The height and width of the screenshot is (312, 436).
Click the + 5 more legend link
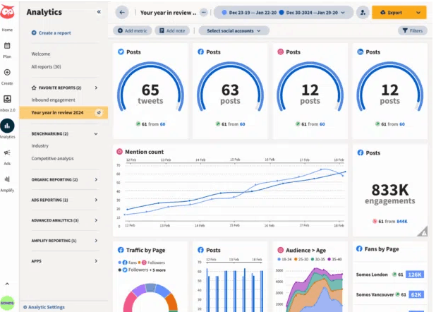157,270
